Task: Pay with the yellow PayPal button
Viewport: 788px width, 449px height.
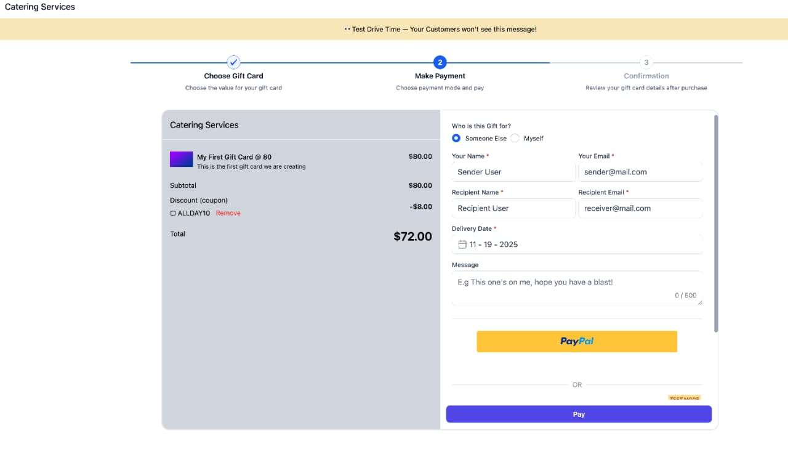Action: coord(577,341)
